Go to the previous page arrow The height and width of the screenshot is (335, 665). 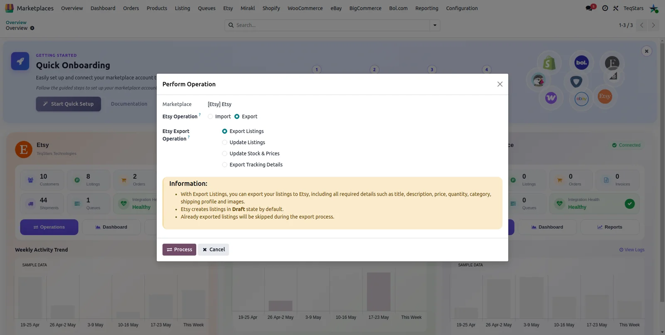[x=642, y=25]
